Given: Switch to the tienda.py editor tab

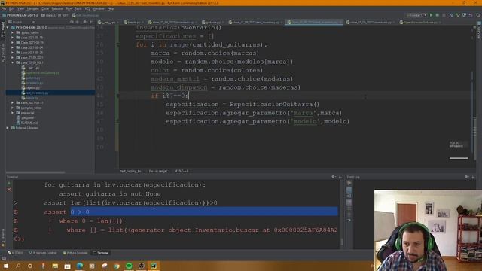Looking at the screenshot, I should click(134, 22).
